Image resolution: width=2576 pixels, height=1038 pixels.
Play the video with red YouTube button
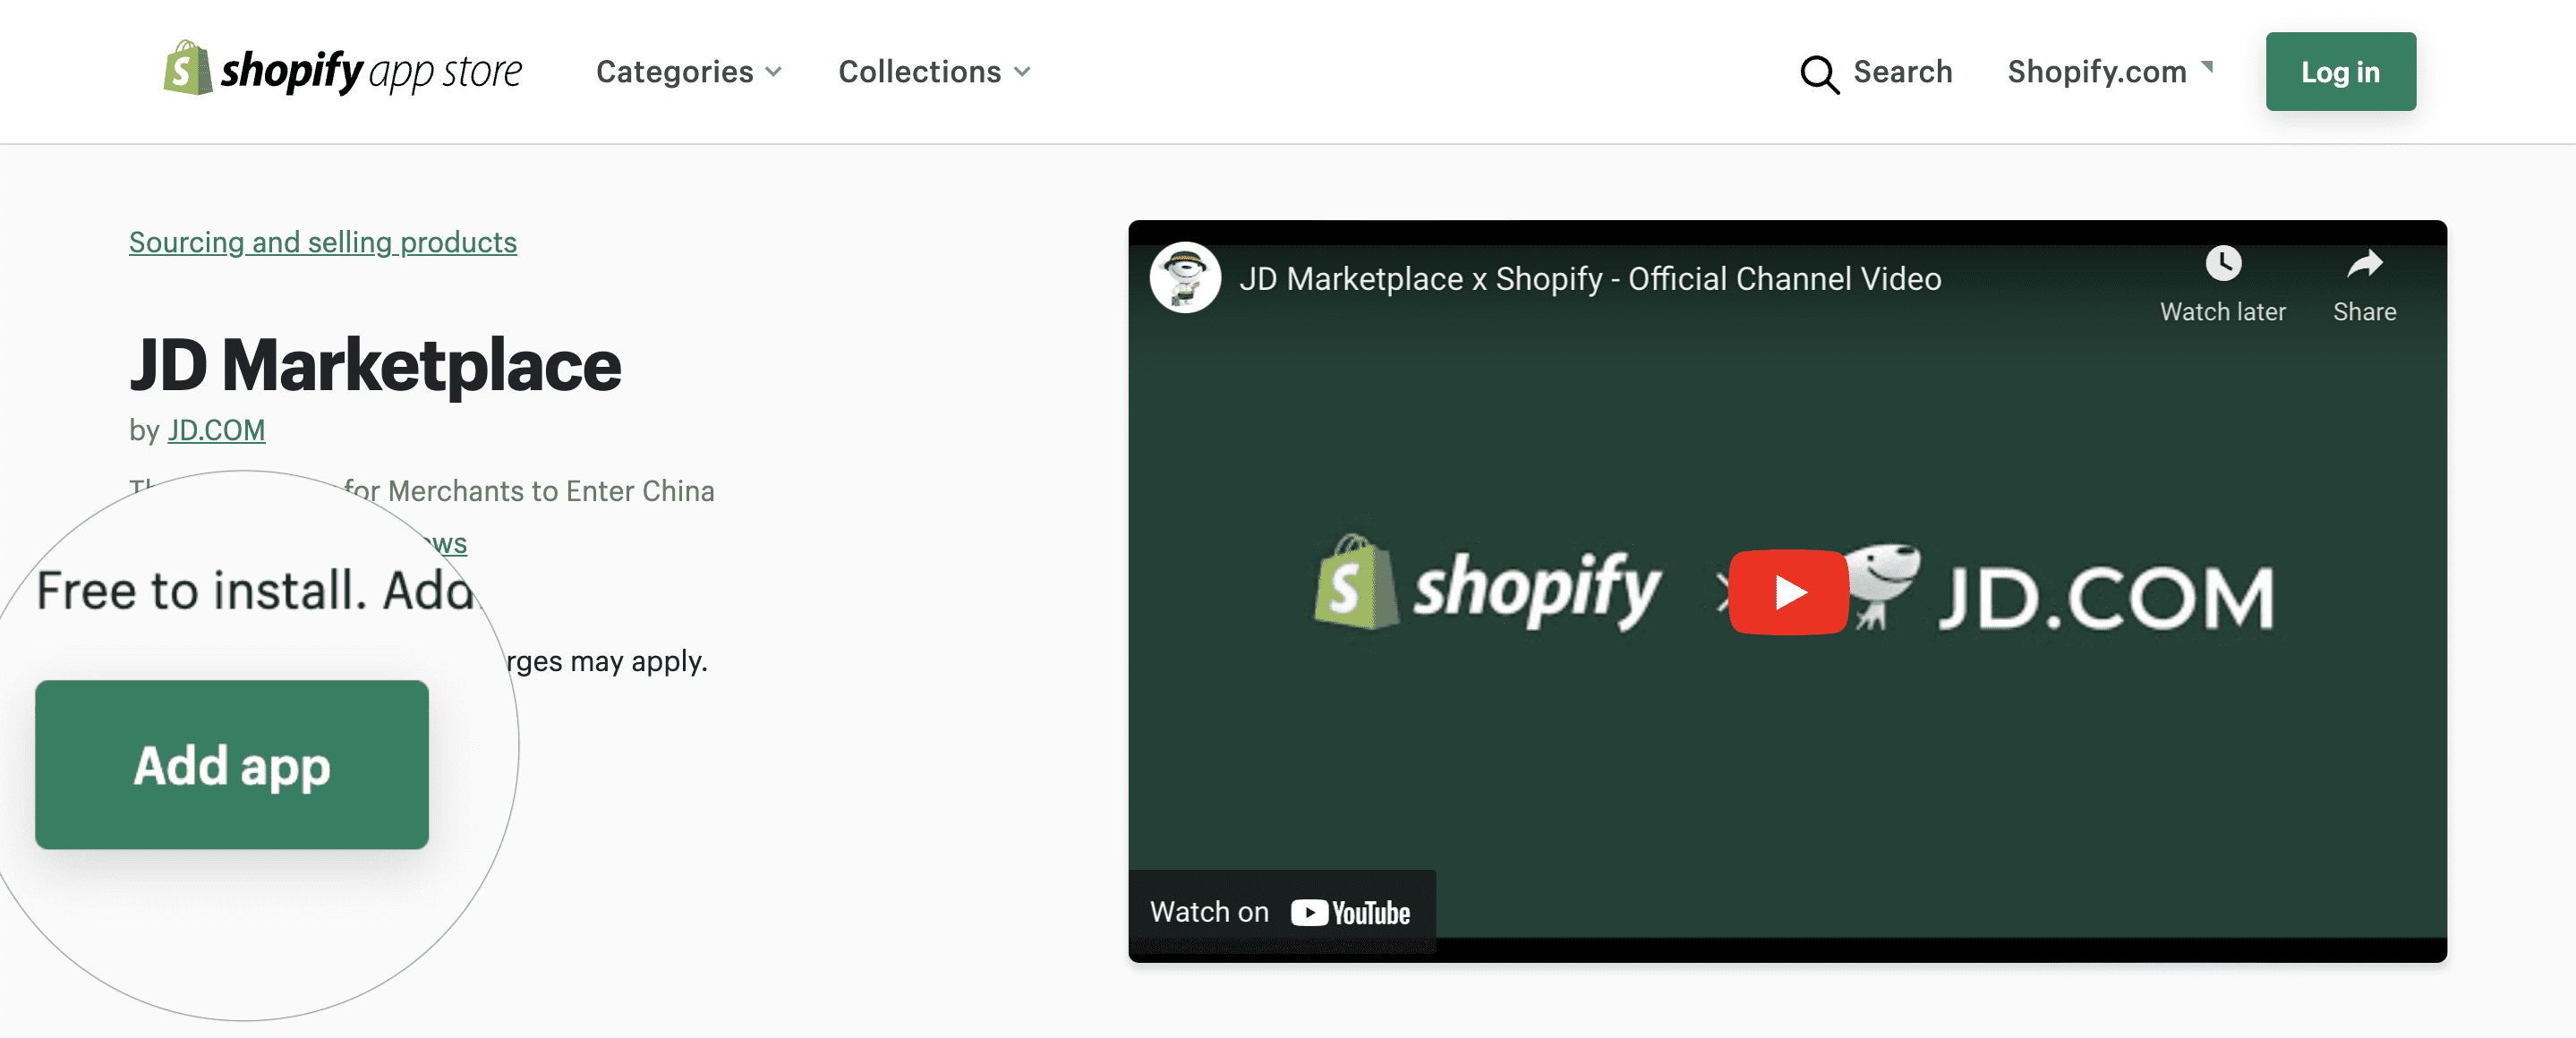tap(1788, 592)
